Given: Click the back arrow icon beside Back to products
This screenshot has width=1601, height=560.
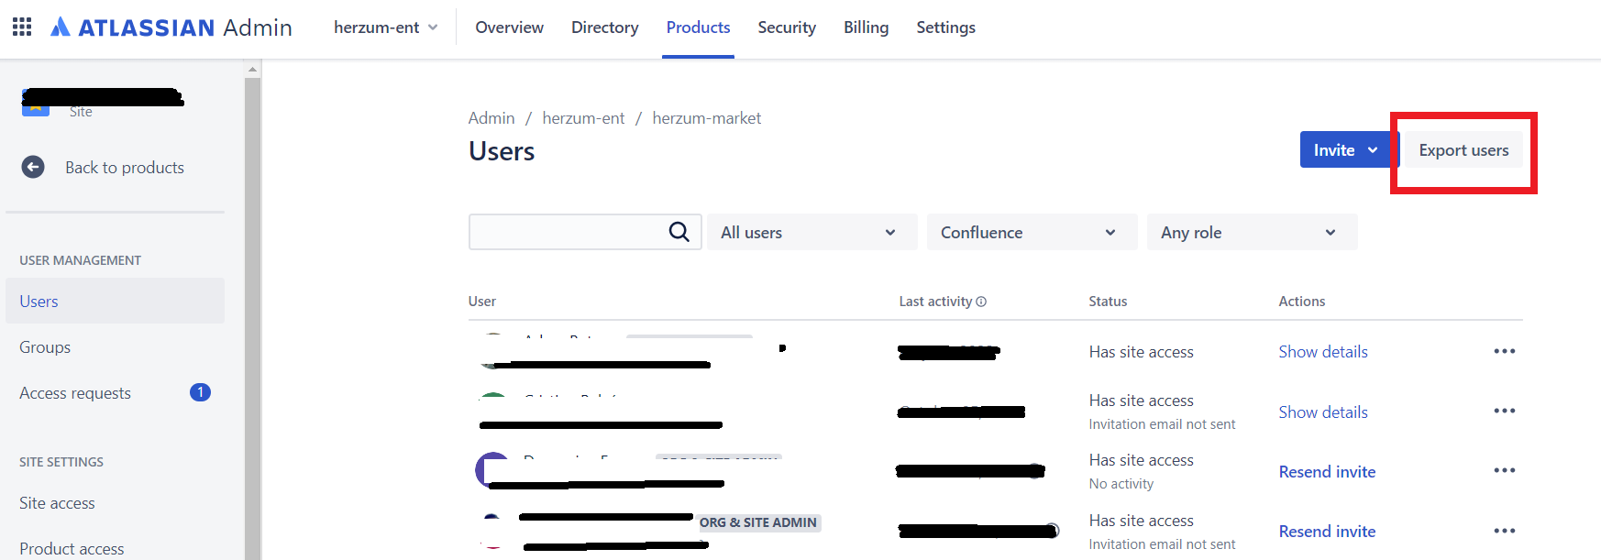Looking at the screenshot, I should pyautogui.click(x=33, y=167).
